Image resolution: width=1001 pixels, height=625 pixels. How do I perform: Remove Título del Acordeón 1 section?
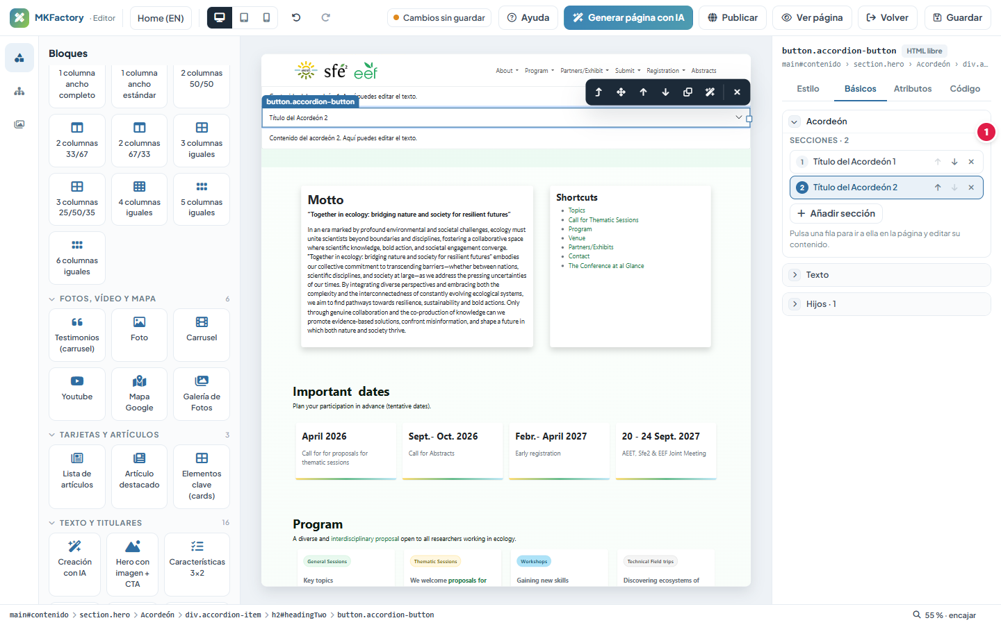coord(971,162)
